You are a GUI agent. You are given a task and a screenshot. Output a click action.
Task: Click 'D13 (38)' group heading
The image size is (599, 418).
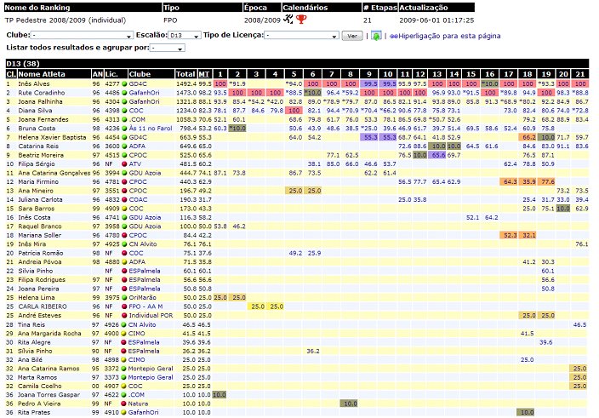tap(23, 64)
